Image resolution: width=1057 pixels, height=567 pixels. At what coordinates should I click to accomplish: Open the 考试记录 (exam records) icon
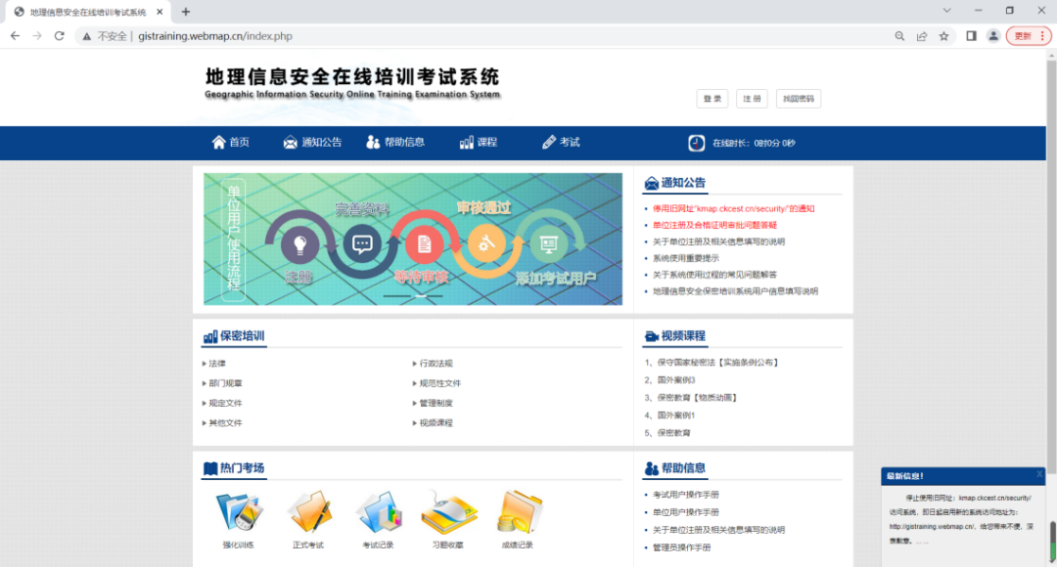[x=380, y=513]
